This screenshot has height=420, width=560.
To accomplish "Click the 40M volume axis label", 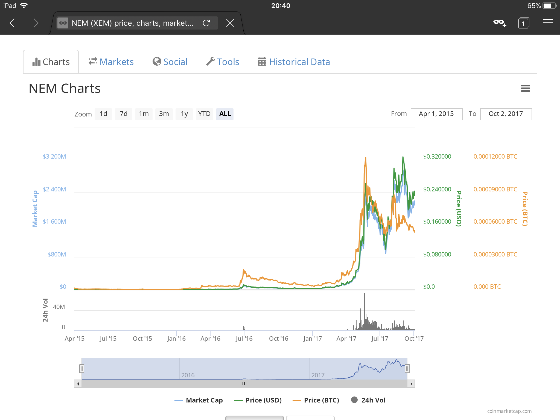I will coord(59,307).
